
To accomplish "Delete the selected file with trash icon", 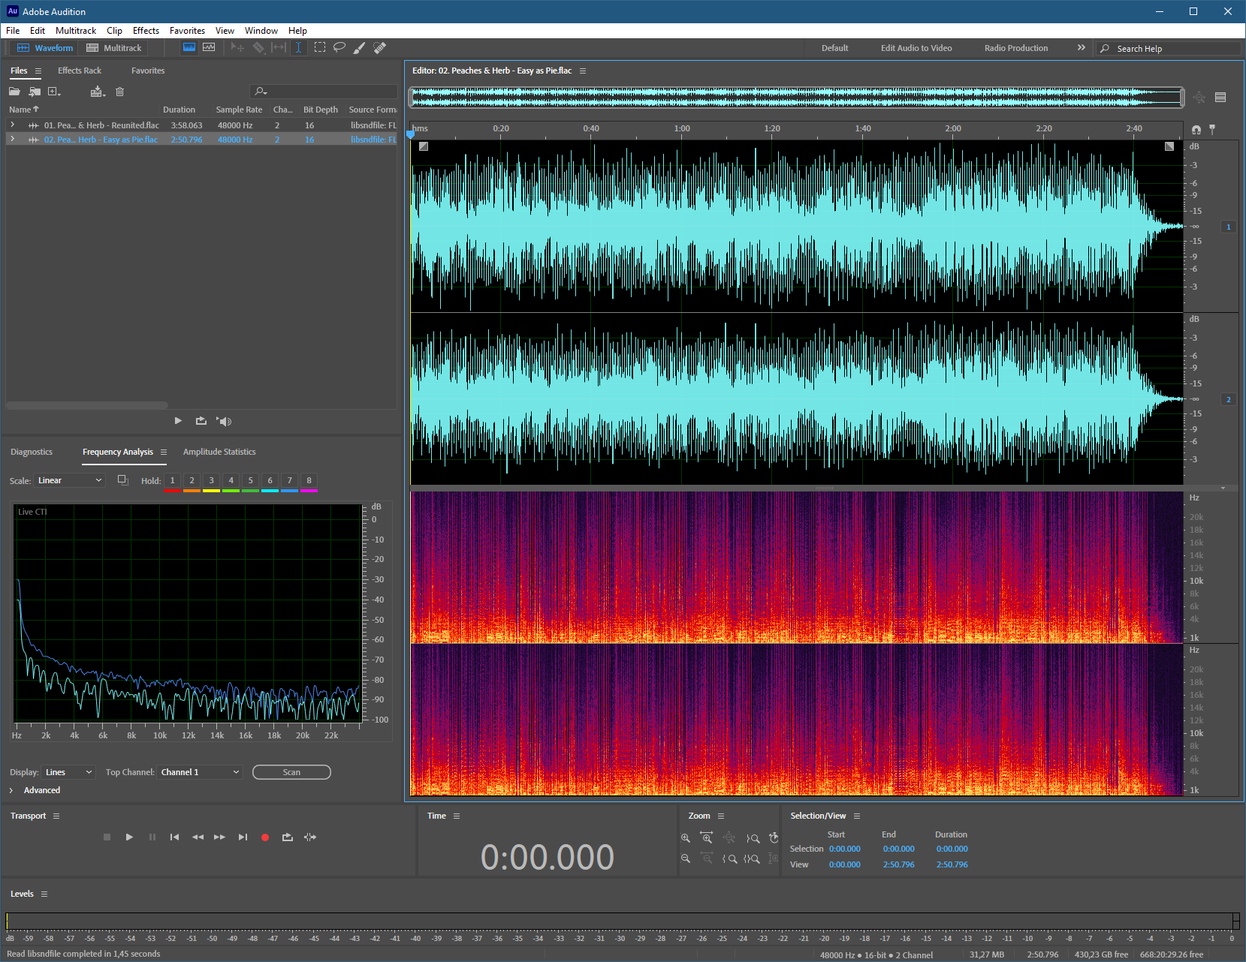I will (119, 92).
